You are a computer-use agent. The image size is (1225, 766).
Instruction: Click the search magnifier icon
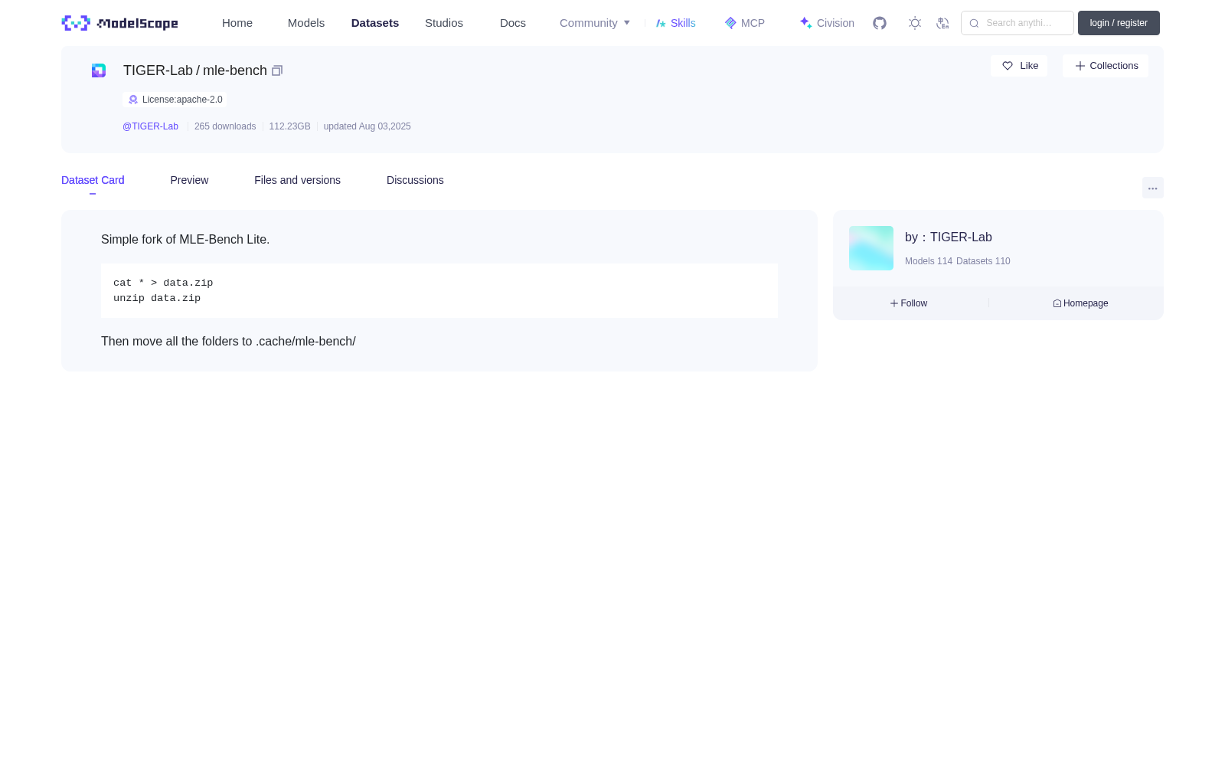click(974, 23)
